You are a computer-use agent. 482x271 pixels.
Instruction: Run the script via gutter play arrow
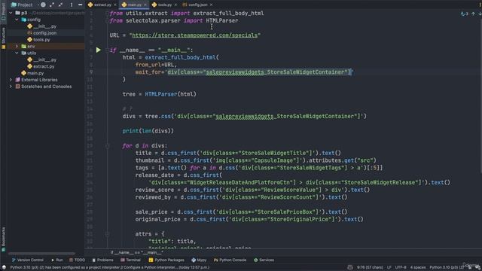[99, 50]
